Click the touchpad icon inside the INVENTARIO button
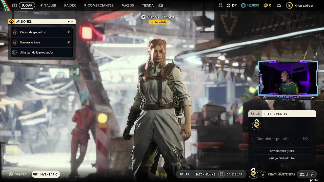This screenshot has height=182, width=324. 35,174
